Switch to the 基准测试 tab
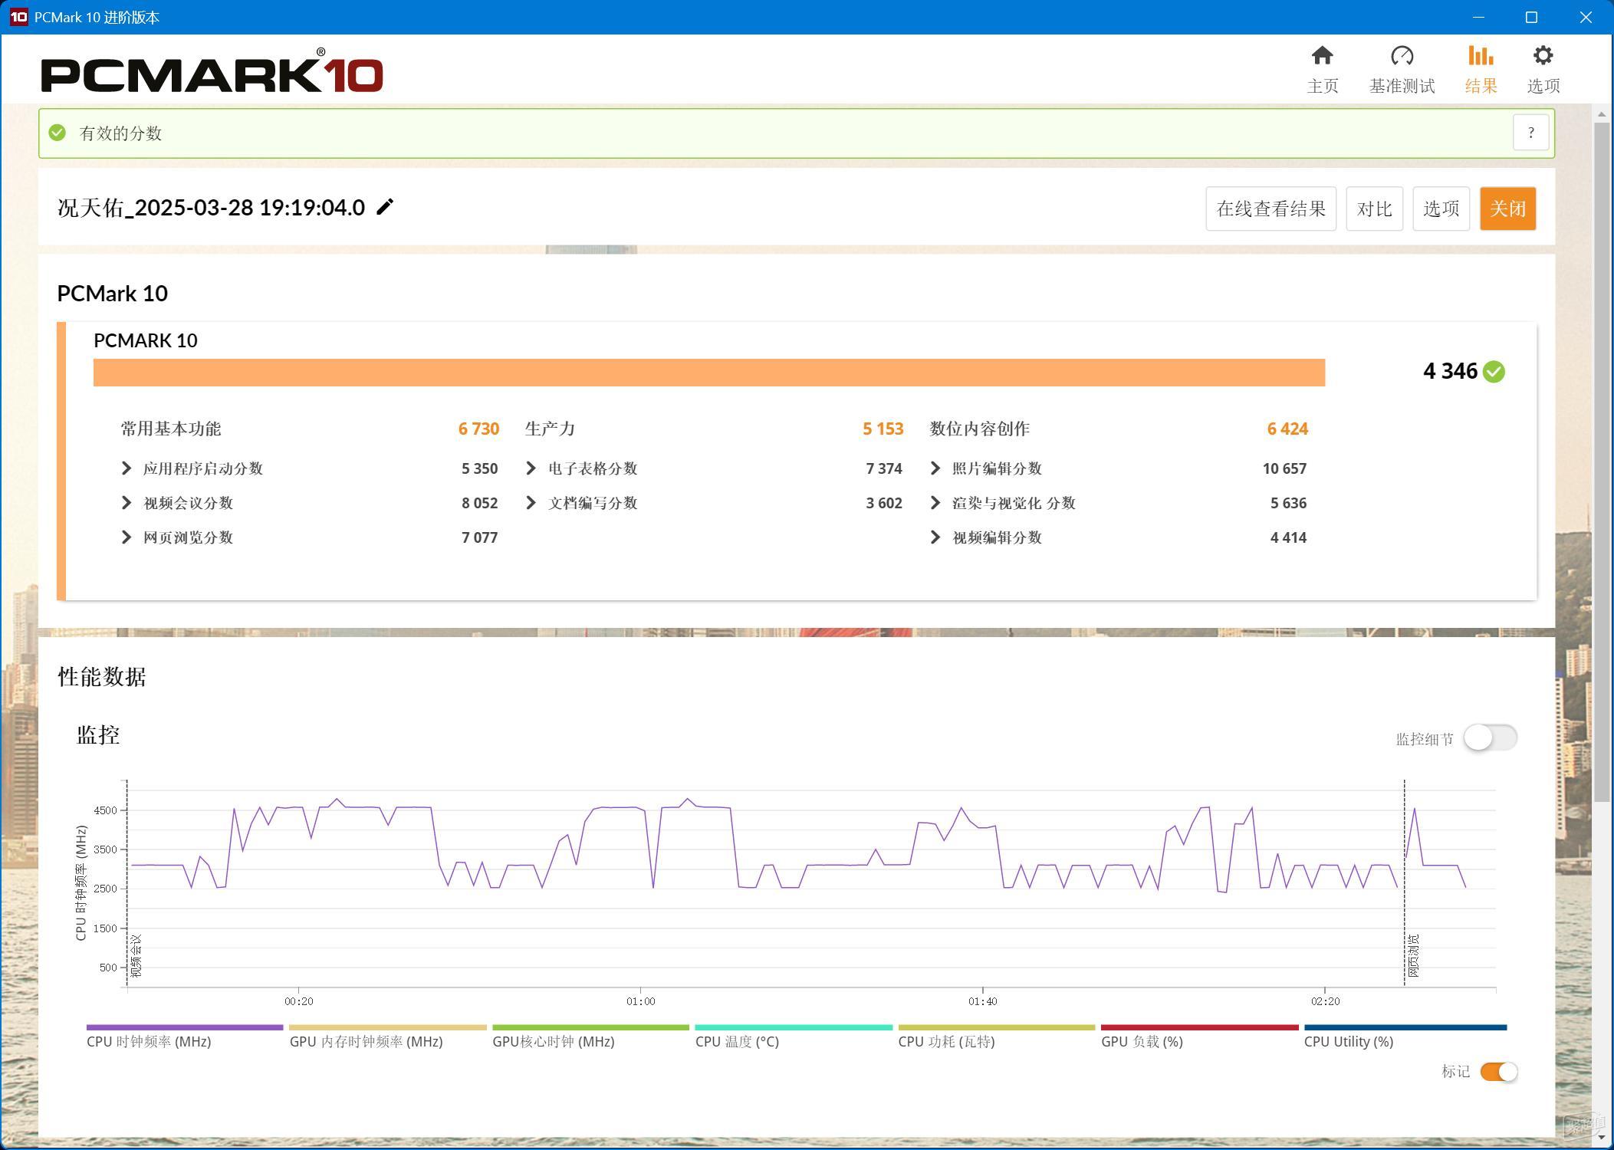This screenshot has height=1150, width=1614. 1402,69
